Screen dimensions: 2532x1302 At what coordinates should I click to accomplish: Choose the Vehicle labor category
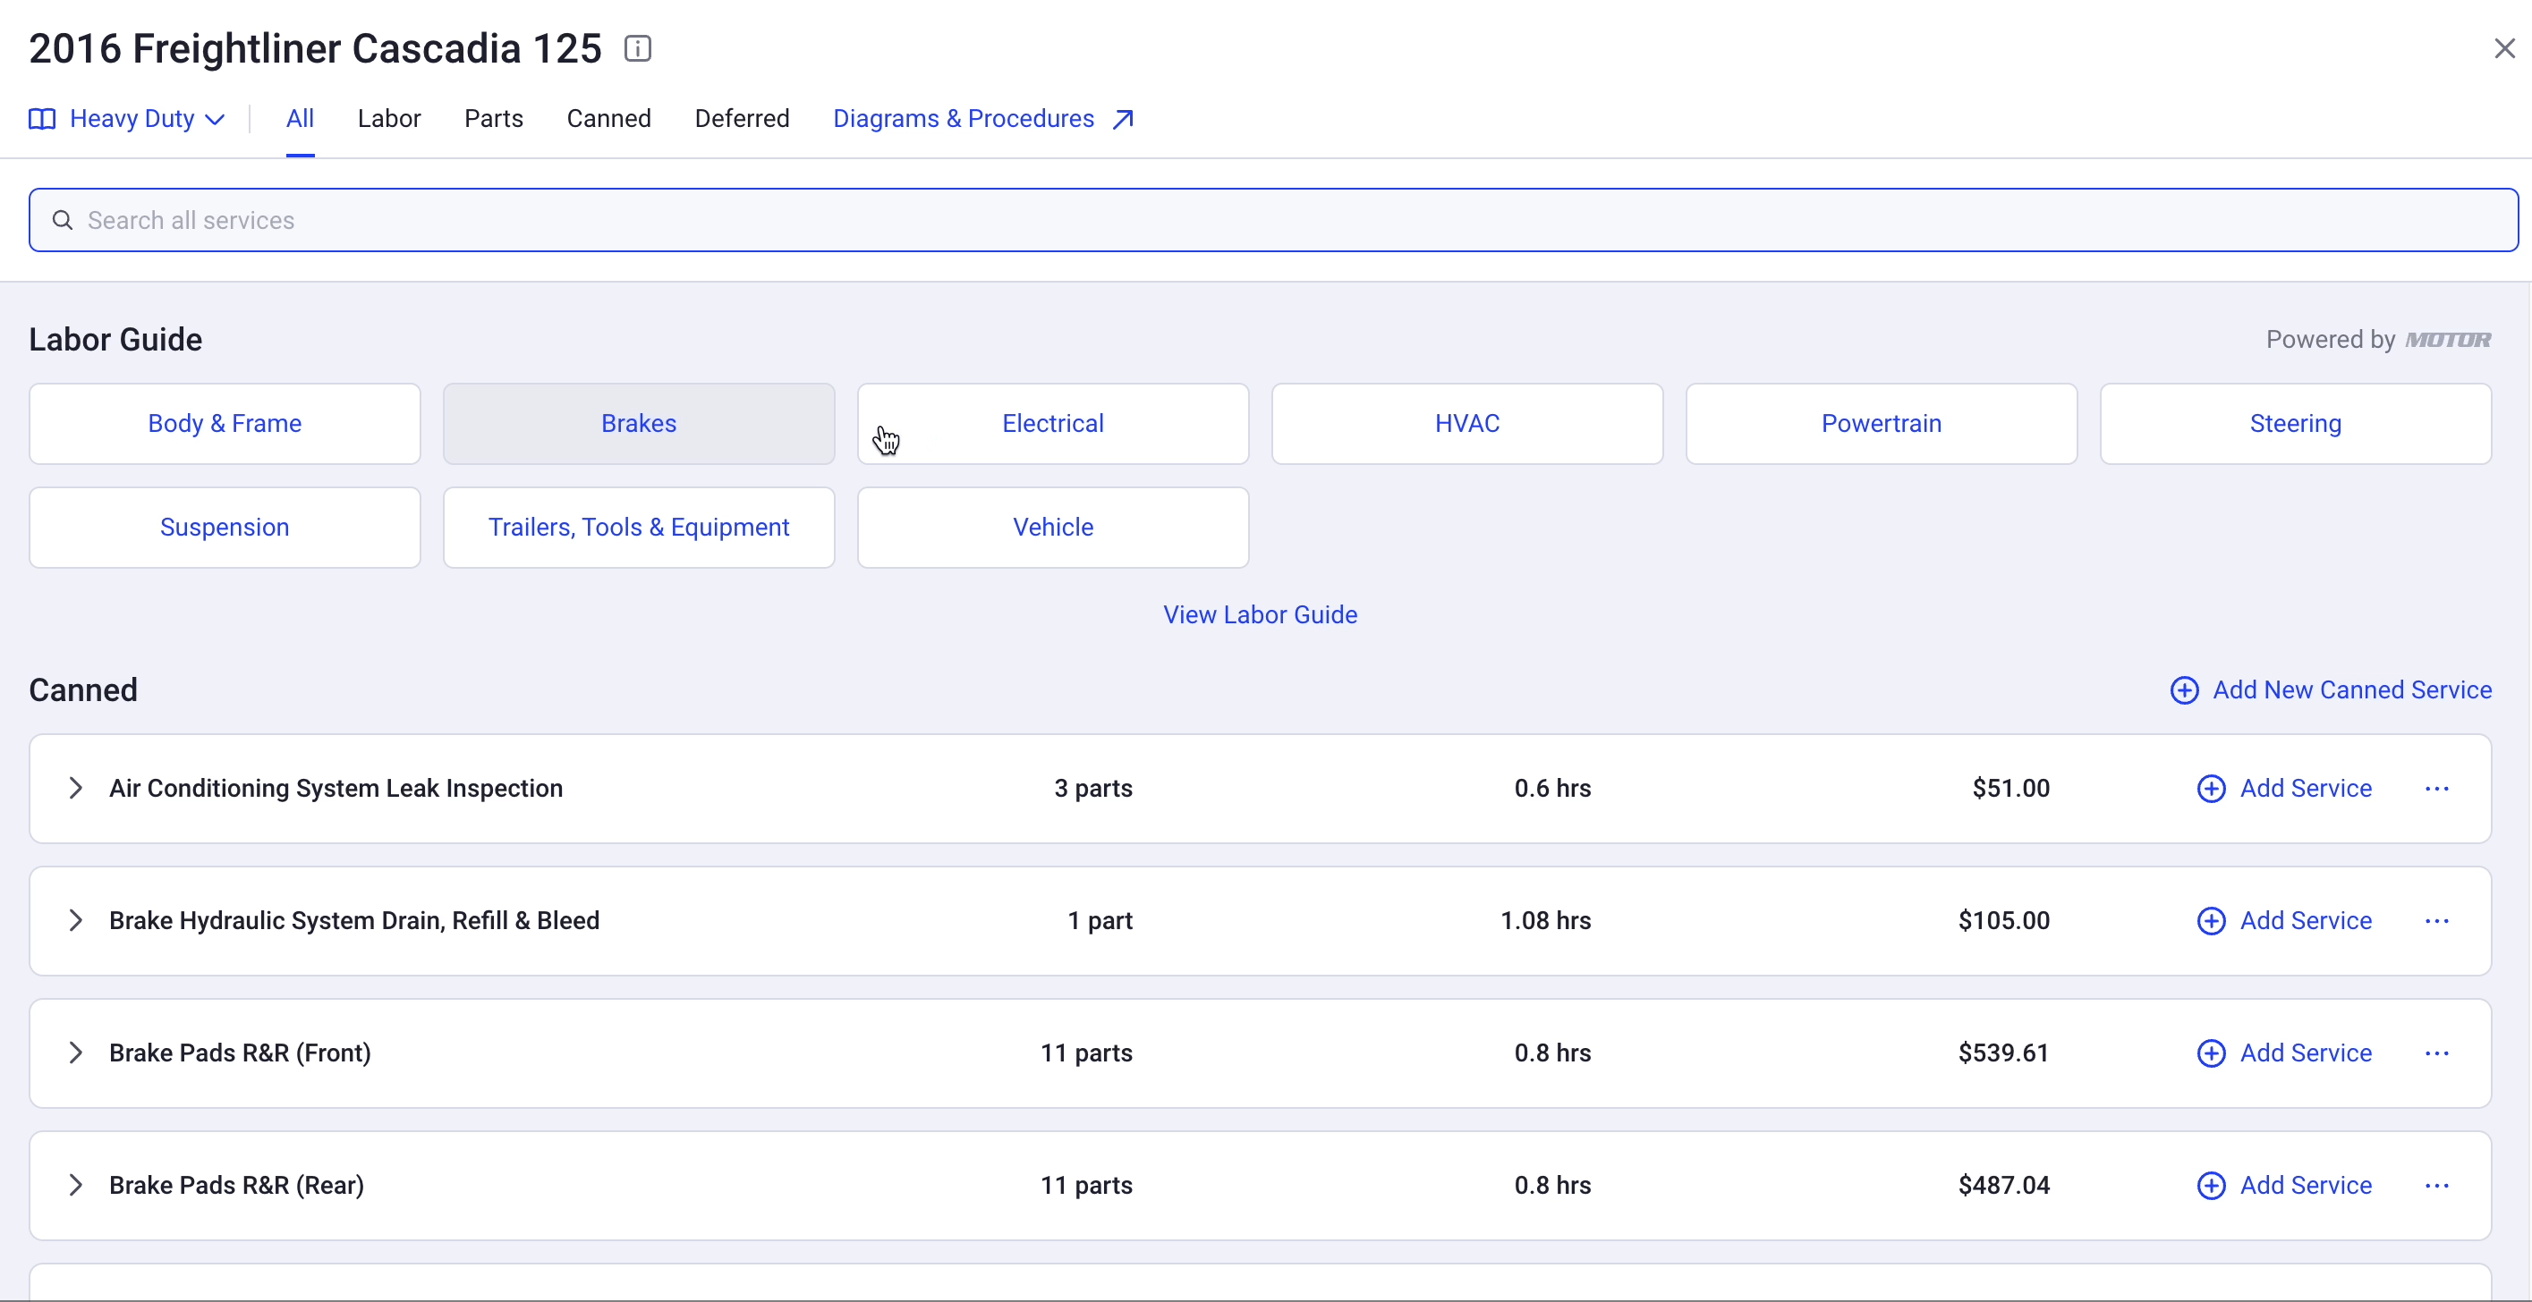[1053, 528]
